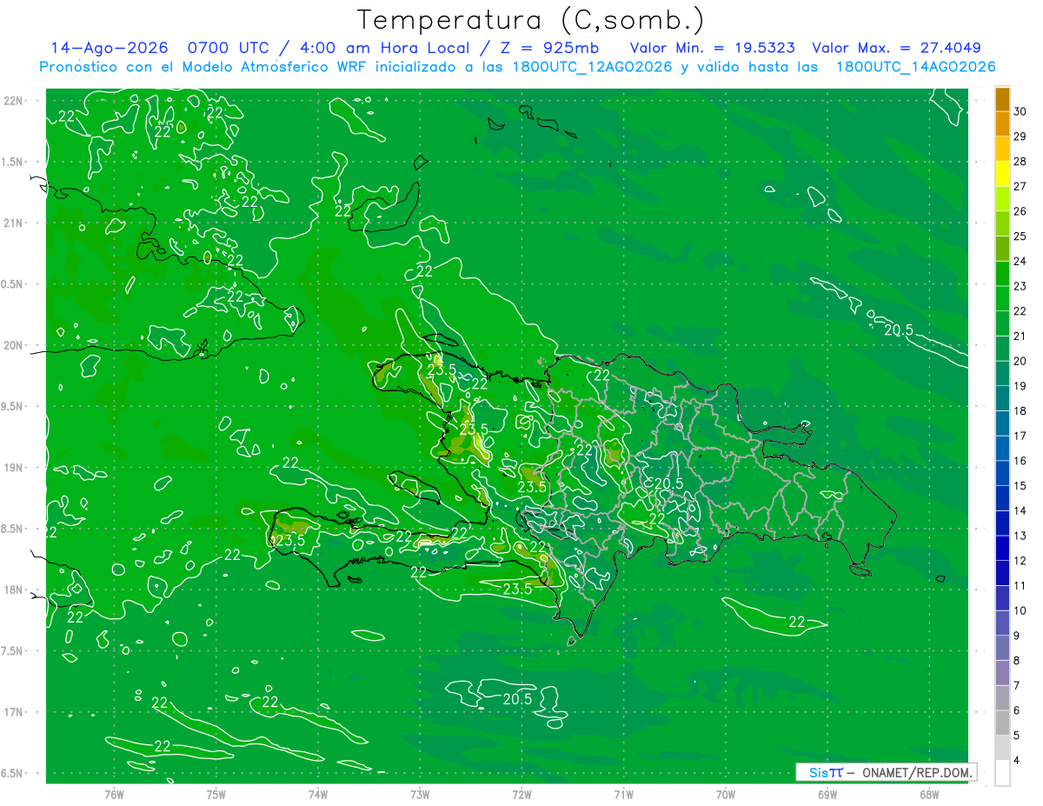Click the legend value "7"
This screenshot has height=806, width=1043.
(x=1018, y=685)
